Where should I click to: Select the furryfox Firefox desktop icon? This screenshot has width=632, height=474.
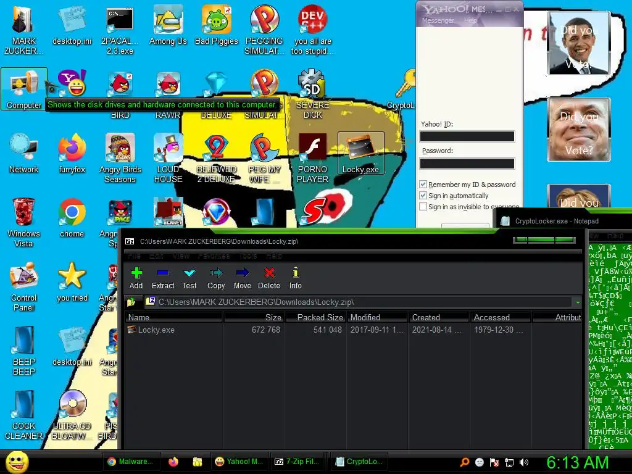[x=72, y=153]
